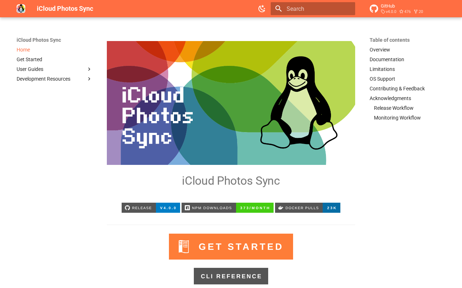This screenshot has height=288, width=462.
Task: Click the 'iCloud Photos Sync' sidebar title
Action: click(39, 40)
